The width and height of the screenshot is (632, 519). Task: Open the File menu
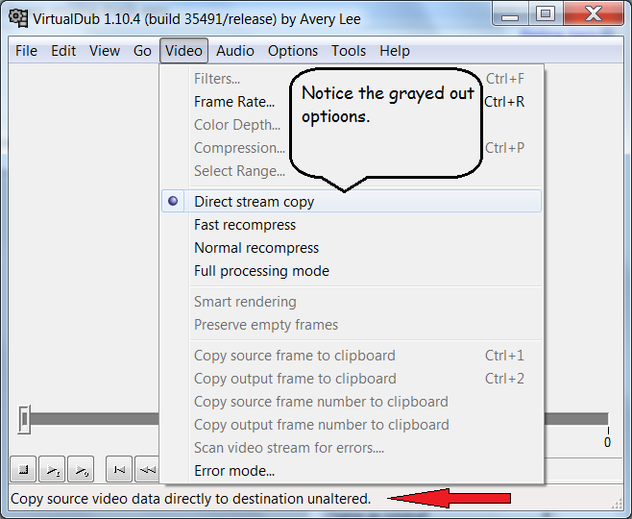[x=26, y=51]
